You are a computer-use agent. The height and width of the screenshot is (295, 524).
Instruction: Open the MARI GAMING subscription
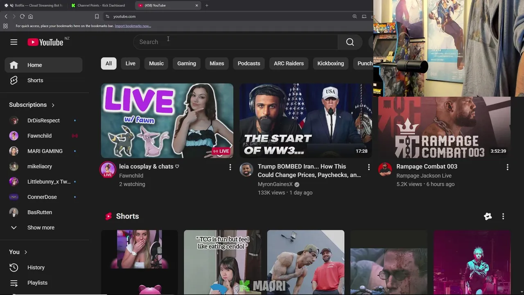point(43,151)
